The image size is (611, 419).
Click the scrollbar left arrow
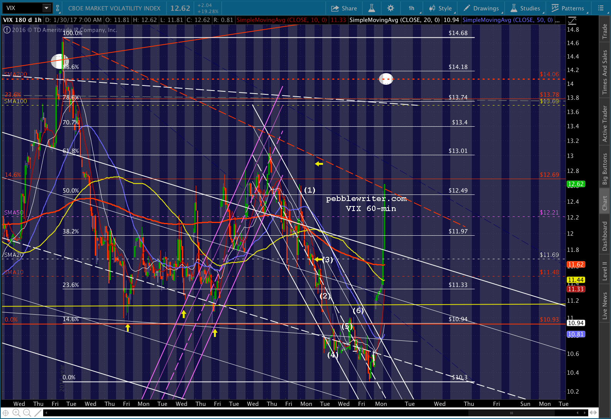[46, 413]
